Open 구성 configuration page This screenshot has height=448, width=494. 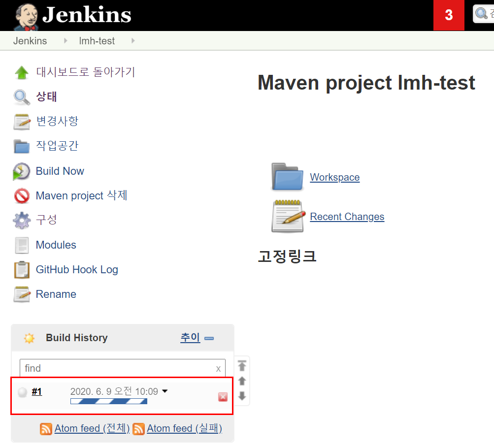click(47, 220)
